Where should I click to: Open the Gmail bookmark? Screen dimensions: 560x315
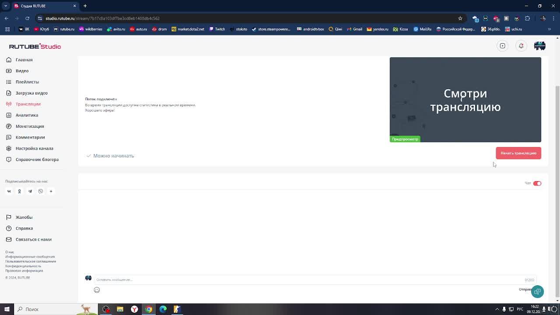[x=354, y=29]
